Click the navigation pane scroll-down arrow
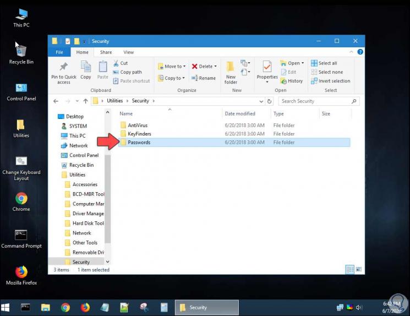This screenshot has width=410, height=316. (107, 261)
